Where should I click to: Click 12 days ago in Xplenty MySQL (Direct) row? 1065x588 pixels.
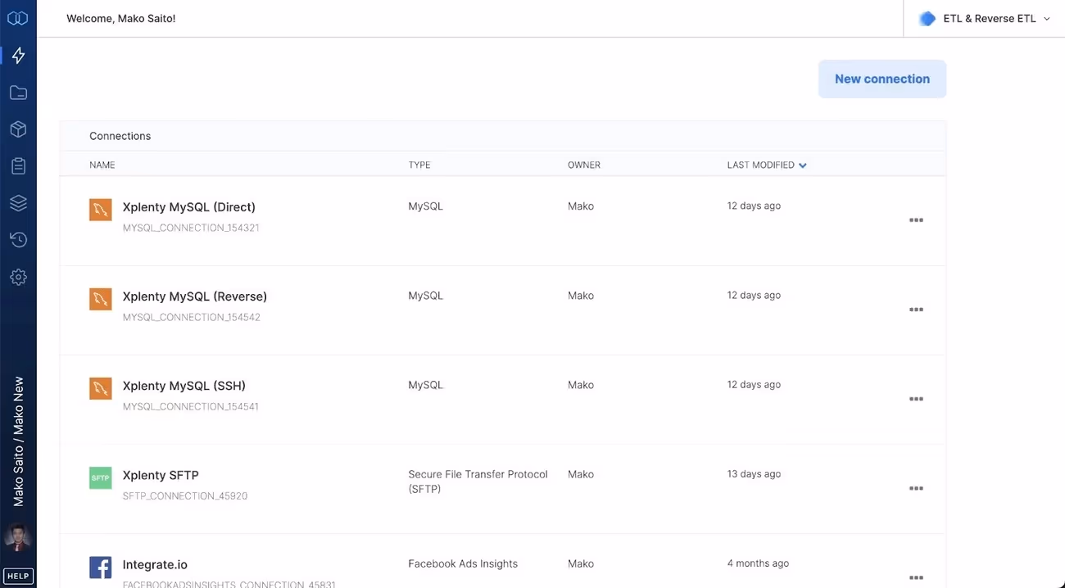[x=754, y=206]
